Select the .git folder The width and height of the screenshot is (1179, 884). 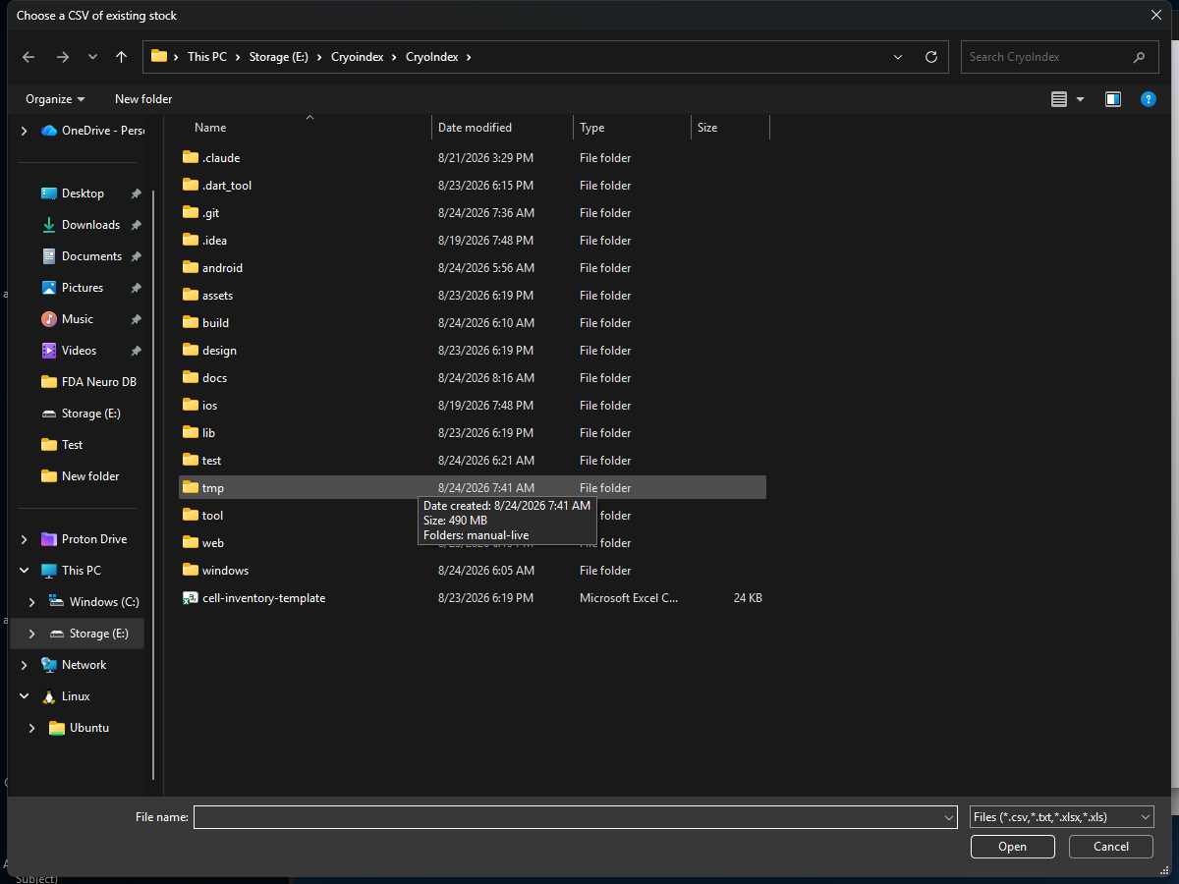coord(473,213)
